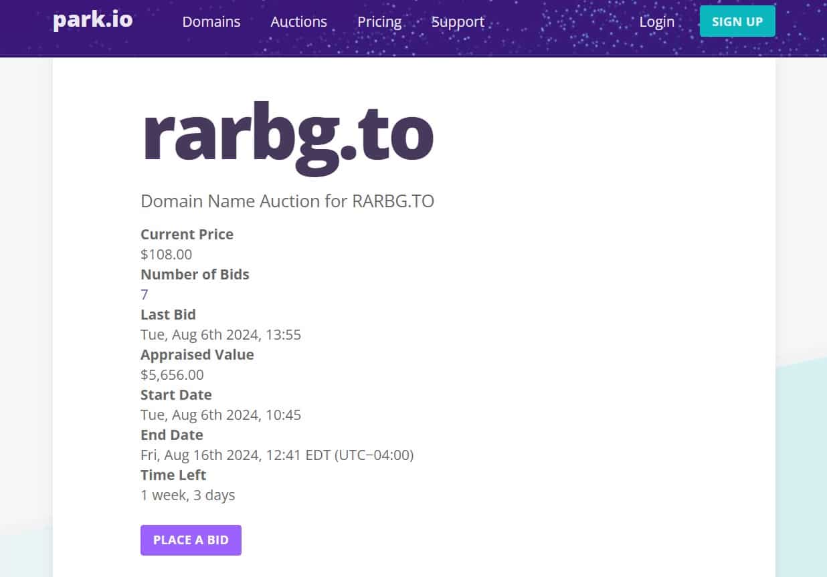Select start date 'Tue, Aug 6th 2024, 10:45'
The image size is (827, 577).
pos(221,415)
